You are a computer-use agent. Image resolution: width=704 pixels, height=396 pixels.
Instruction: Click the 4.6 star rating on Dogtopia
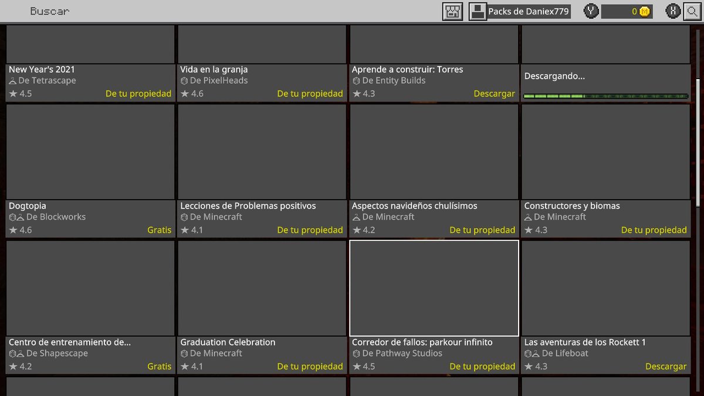click(x=21, y=230)
